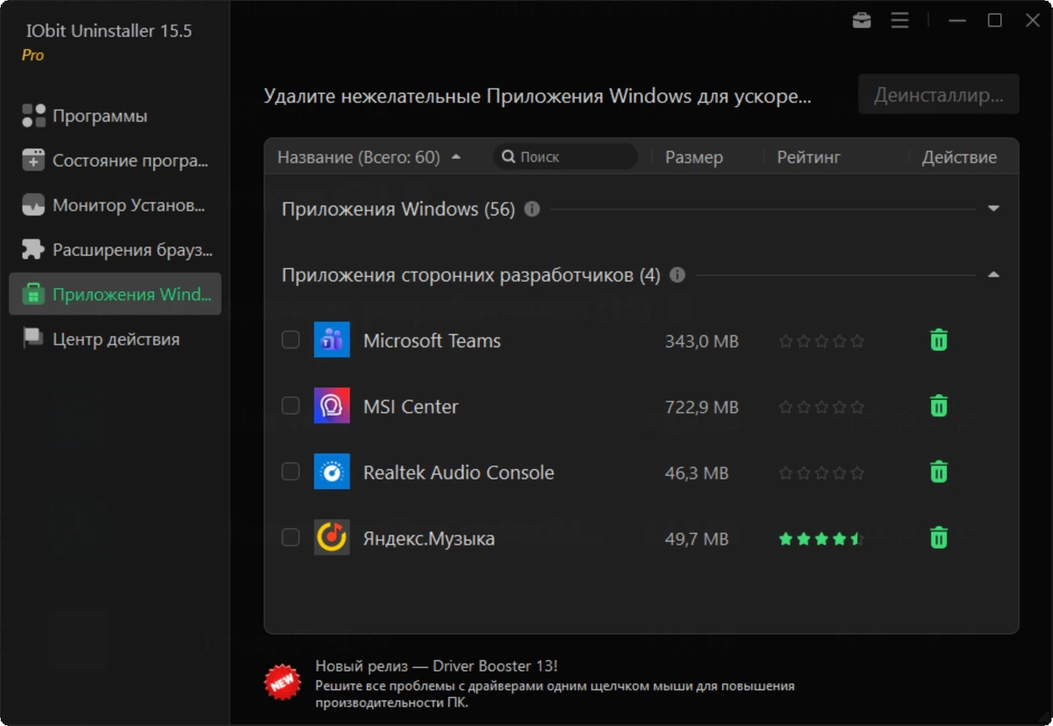1053x726 pixels.
Task: Delete Realtek Audio Console via trash icon
Action: tap(939, 472)
